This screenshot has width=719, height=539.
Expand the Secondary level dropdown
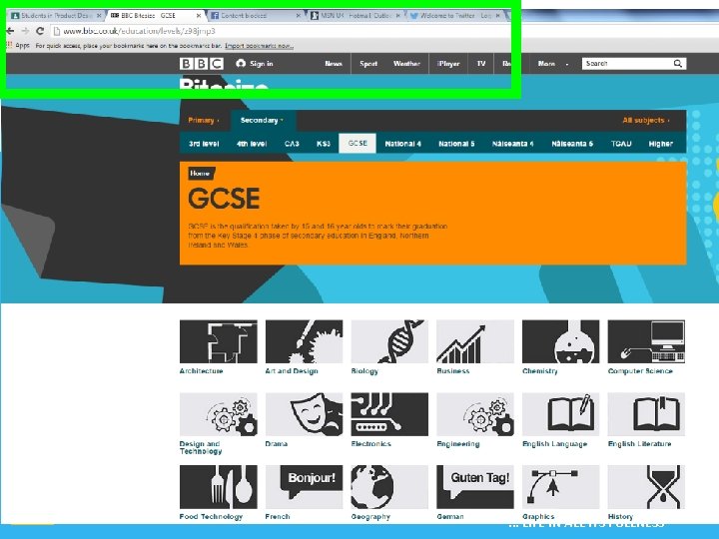click(262, 120)
